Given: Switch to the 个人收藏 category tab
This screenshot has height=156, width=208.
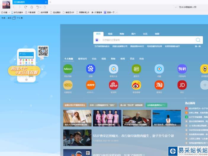Looking at the screenshot, I should (x=69, y=59).
